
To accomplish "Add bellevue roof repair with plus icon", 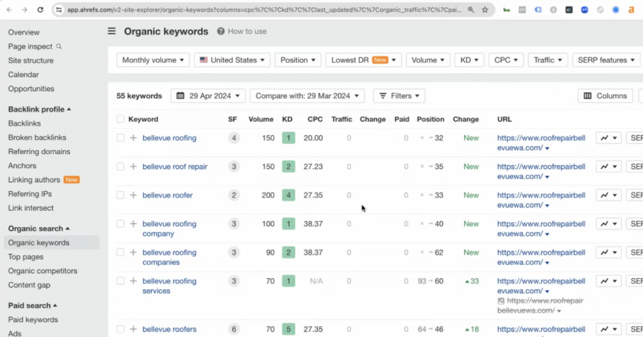I will tap(133, 167).
